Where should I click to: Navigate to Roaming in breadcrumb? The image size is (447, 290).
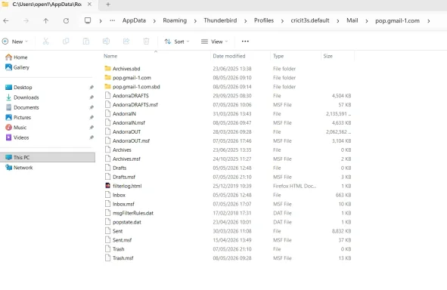175,20
